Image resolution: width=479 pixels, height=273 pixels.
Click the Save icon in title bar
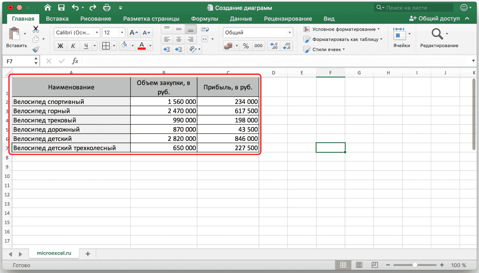(61, 8)
